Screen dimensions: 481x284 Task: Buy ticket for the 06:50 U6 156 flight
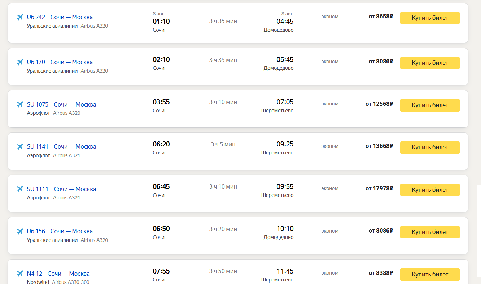coord(430,232)
